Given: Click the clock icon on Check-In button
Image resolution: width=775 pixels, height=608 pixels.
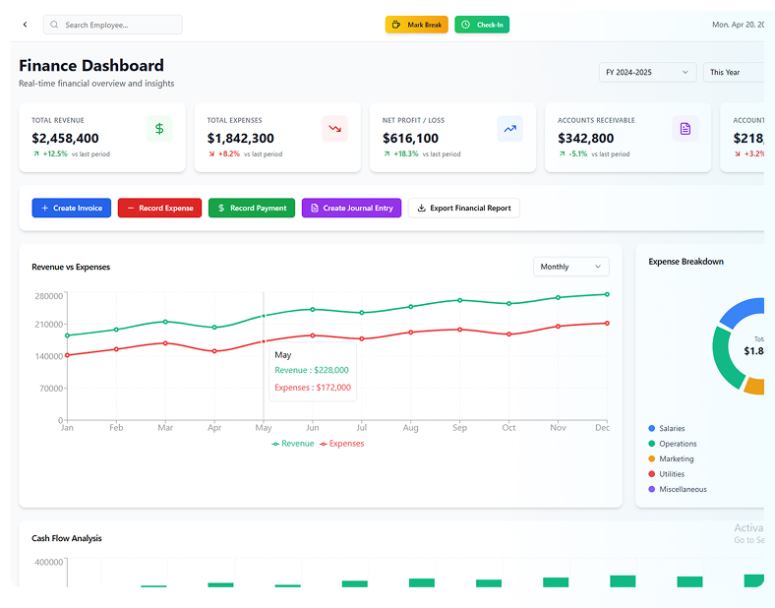Looking at the screenshot, I should click(465, 25).
